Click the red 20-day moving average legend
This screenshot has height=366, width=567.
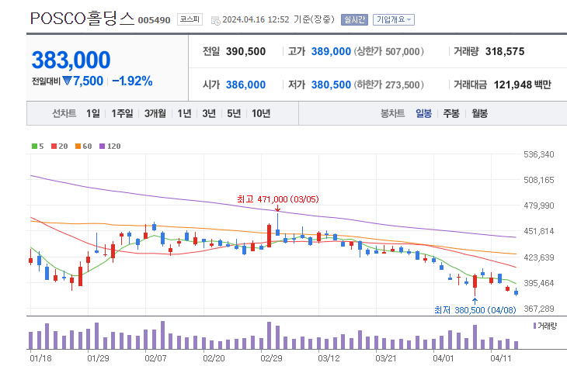tap(59, 147)
